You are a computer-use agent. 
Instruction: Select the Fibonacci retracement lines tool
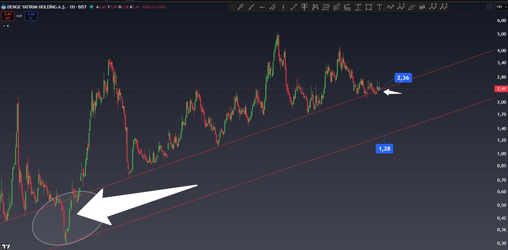tap(326, 7)
